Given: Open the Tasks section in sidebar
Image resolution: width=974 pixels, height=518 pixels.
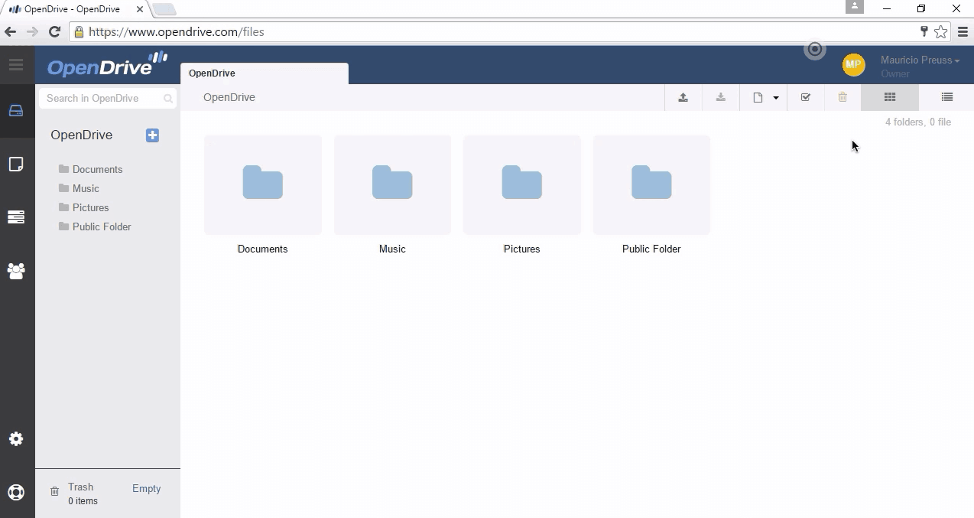Looking at the screenshot, I should coord(16,217).
